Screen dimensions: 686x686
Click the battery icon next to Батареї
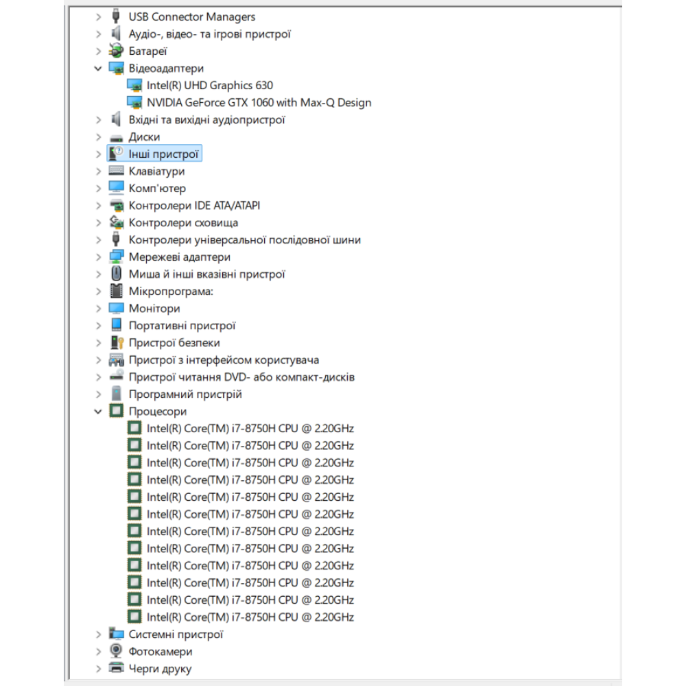point(116,51)
